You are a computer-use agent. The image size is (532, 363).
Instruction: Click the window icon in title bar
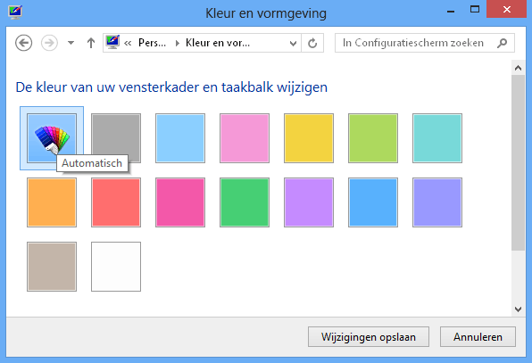pos(15,12)
